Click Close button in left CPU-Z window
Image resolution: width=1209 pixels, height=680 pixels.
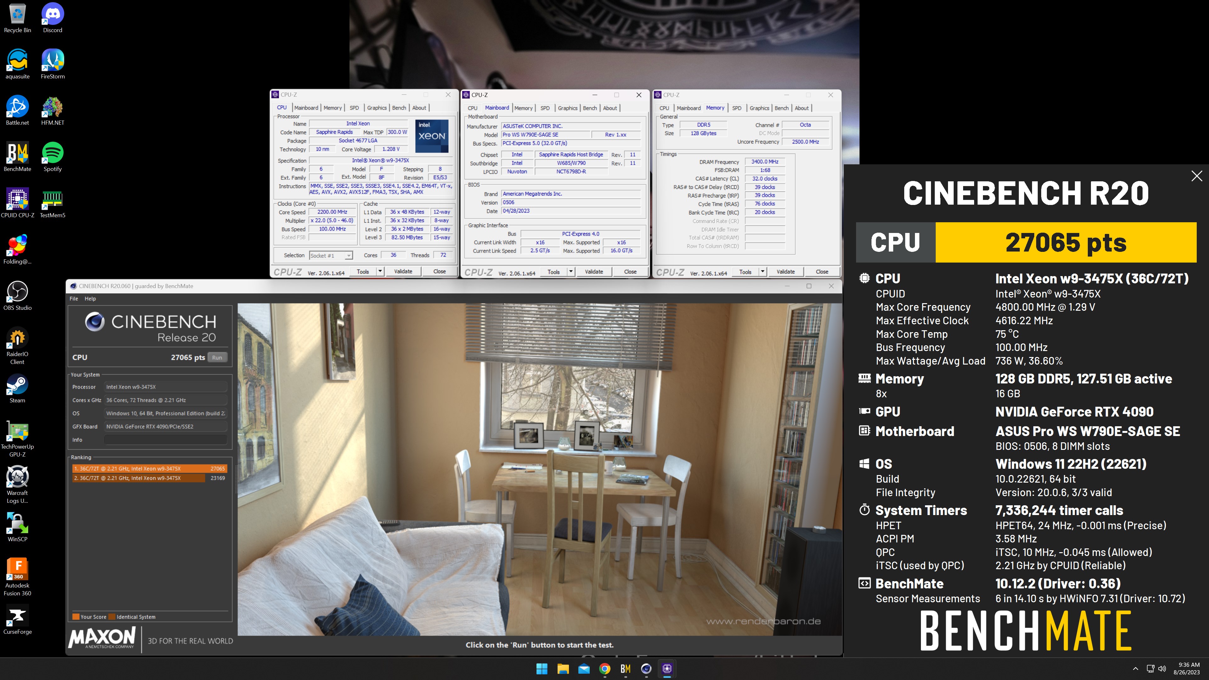(439, 271)
